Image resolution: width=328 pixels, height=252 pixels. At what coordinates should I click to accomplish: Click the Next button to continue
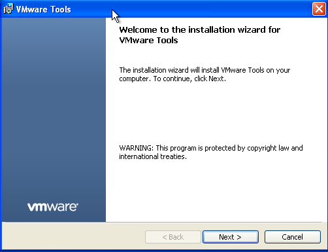coord(231,237)
